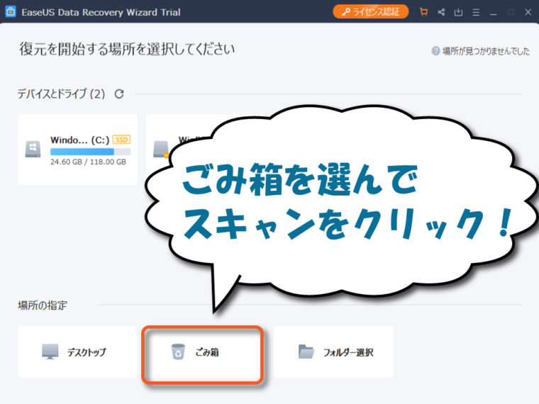Click the desktop monitor icon

[x=50, y=352]
